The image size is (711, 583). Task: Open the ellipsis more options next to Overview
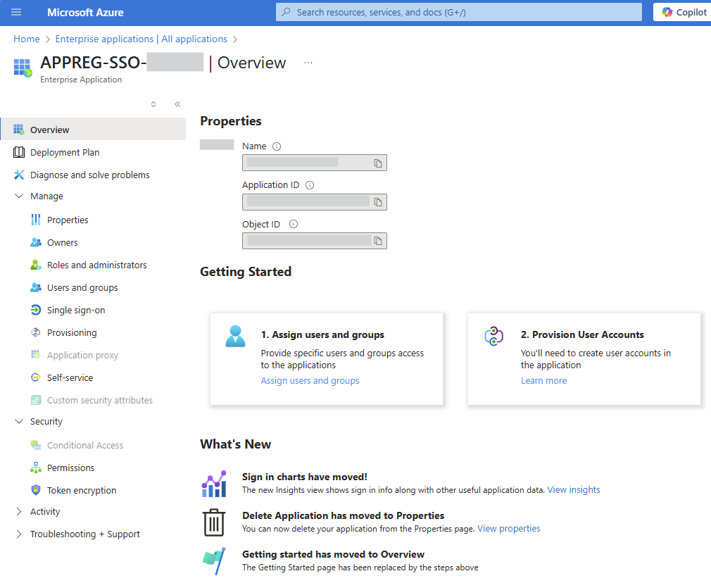tap(308, 63)
